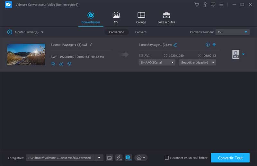Click the compress video icon beside output info
The image size is (257, 166).
[214, 45]
